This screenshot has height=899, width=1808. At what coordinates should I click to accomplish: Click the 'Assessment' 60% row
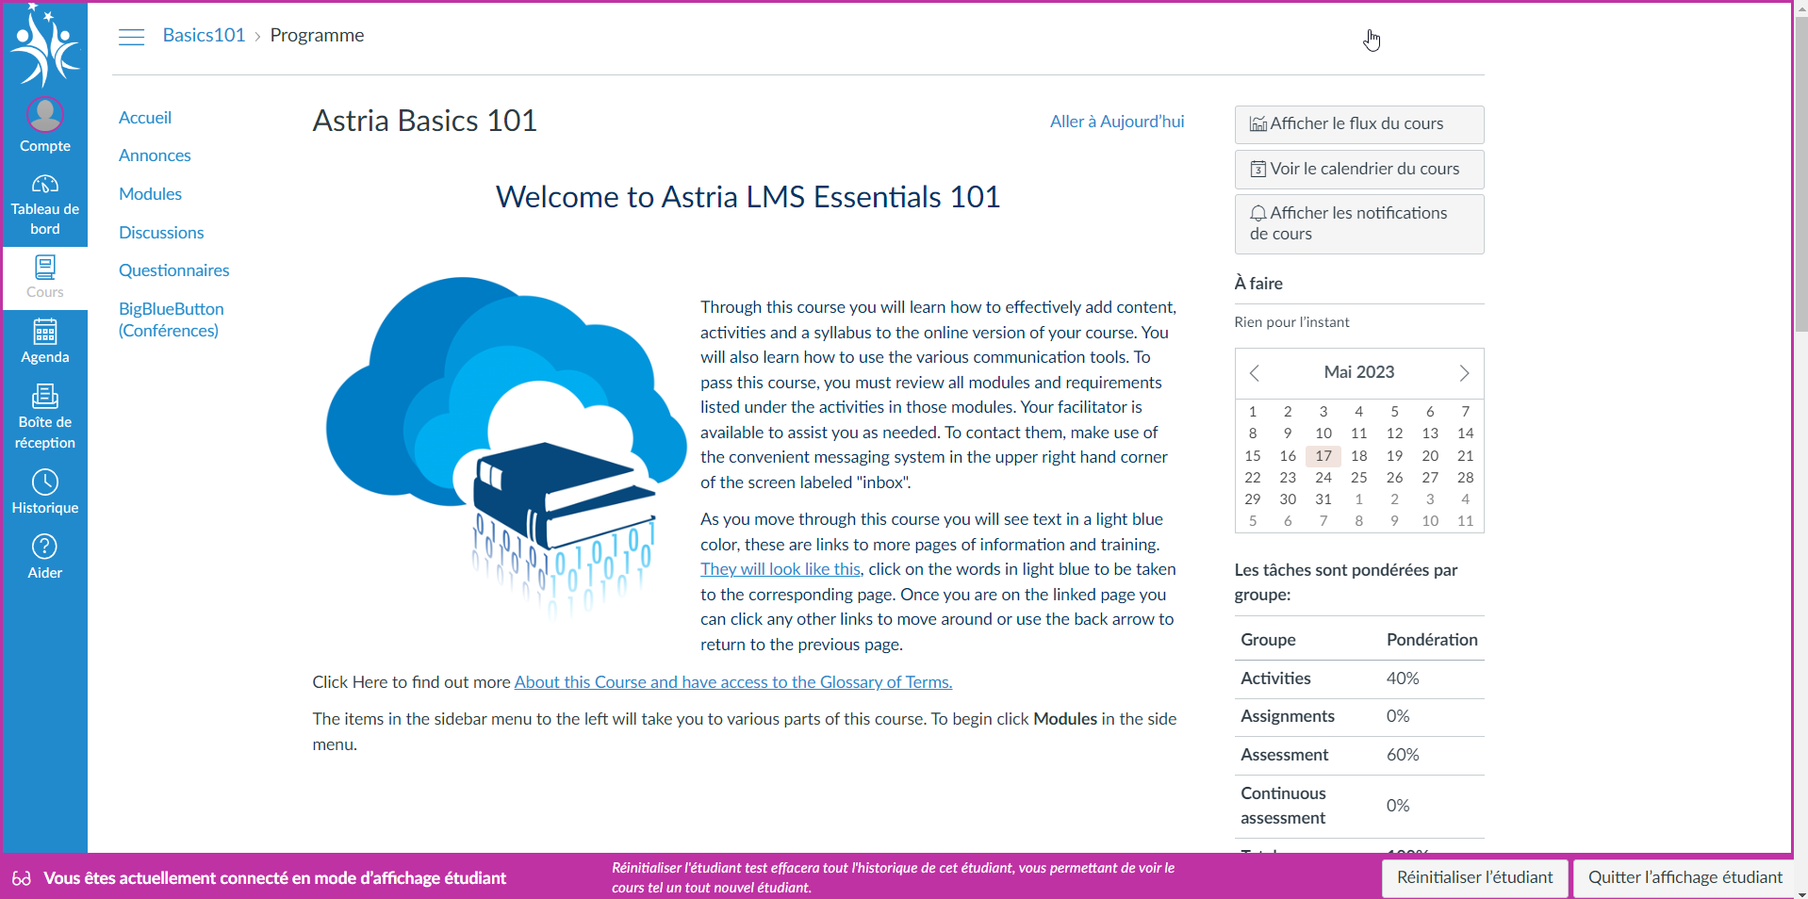1359,755
